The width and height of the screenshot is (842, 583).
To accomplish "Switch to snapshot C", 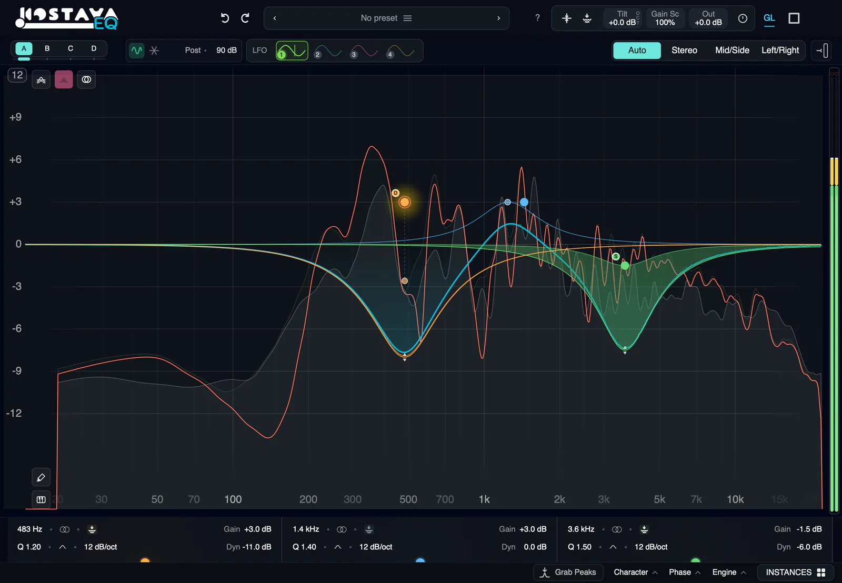I will (x=71, y=48).
